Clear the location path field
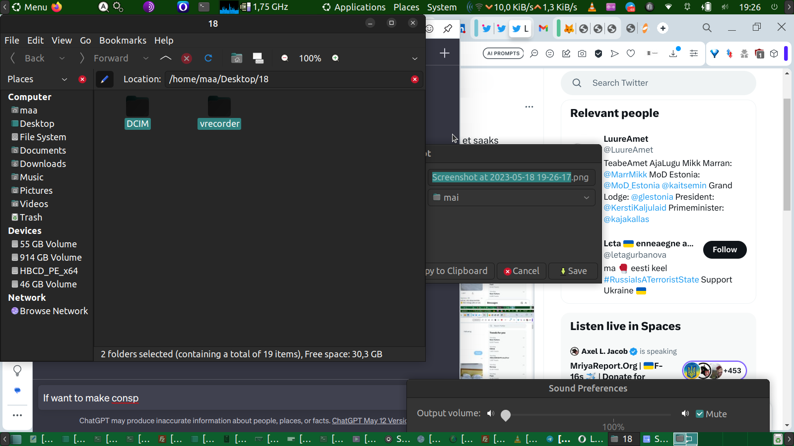 [415, 79]
